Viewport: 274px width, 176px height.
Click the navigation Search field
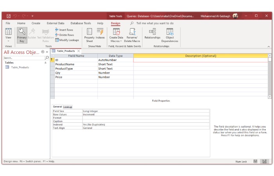click(x=24, y=58)
